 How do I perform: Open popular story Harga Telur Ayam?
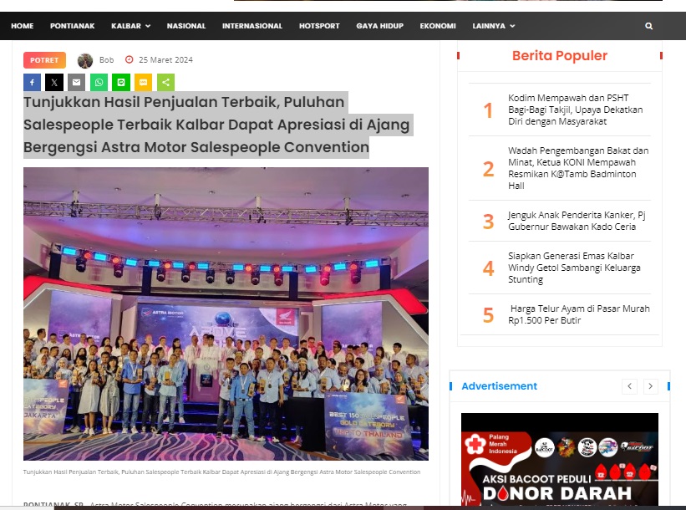click(x=579, y=314)
